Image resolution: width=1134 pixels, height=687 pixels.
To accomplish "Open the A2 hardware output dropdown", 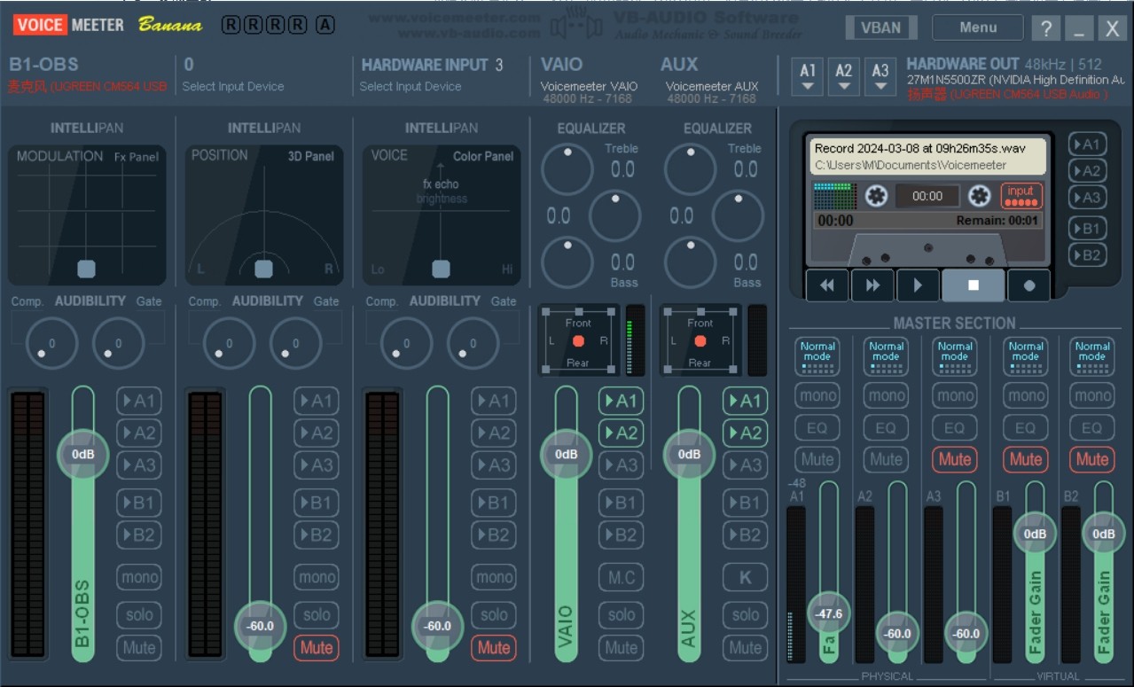I will pyautogui.click(x=843, y=76).
